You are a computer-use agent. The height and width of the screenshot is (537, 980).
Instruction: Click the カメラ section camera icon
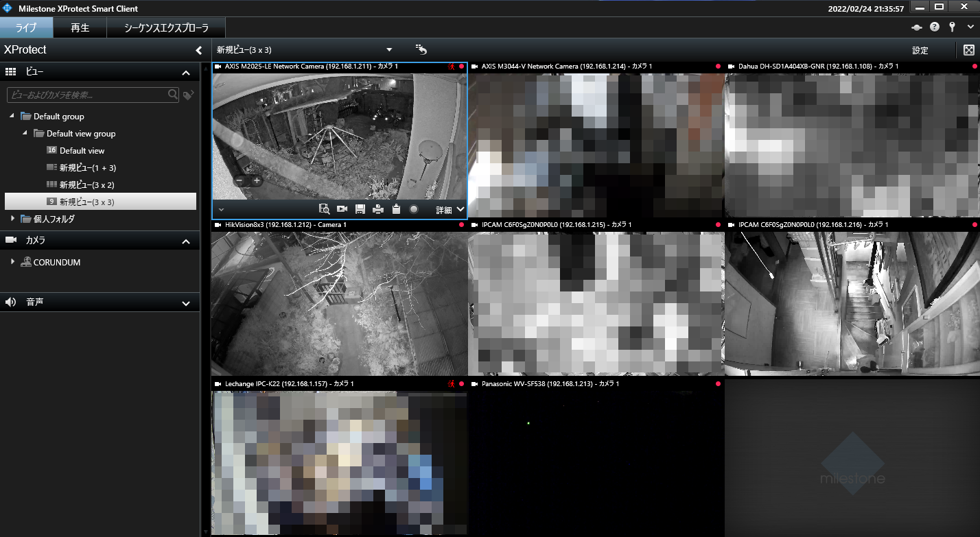point(10,241)
